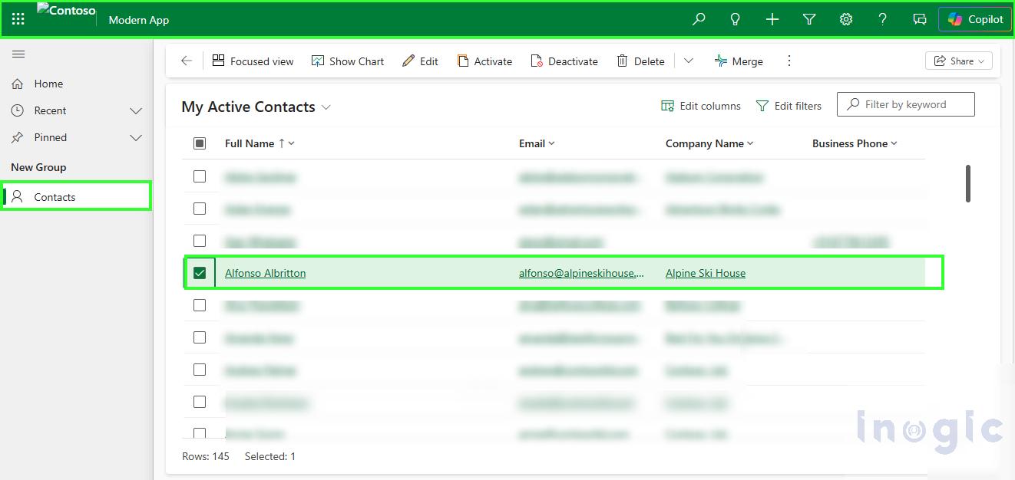Image resolution: width=1015 pixels, height=480 pixels.
Task: Click the Selected: 1 status text
Action: coord(270,456)
